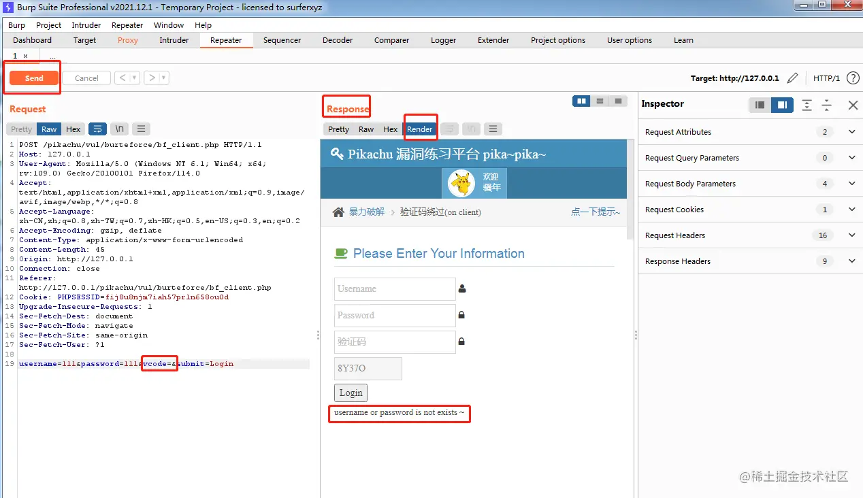The image size is (863, 498).
Task: Open the forward-history dropdown arrow
Action: (x=164, y=78)
